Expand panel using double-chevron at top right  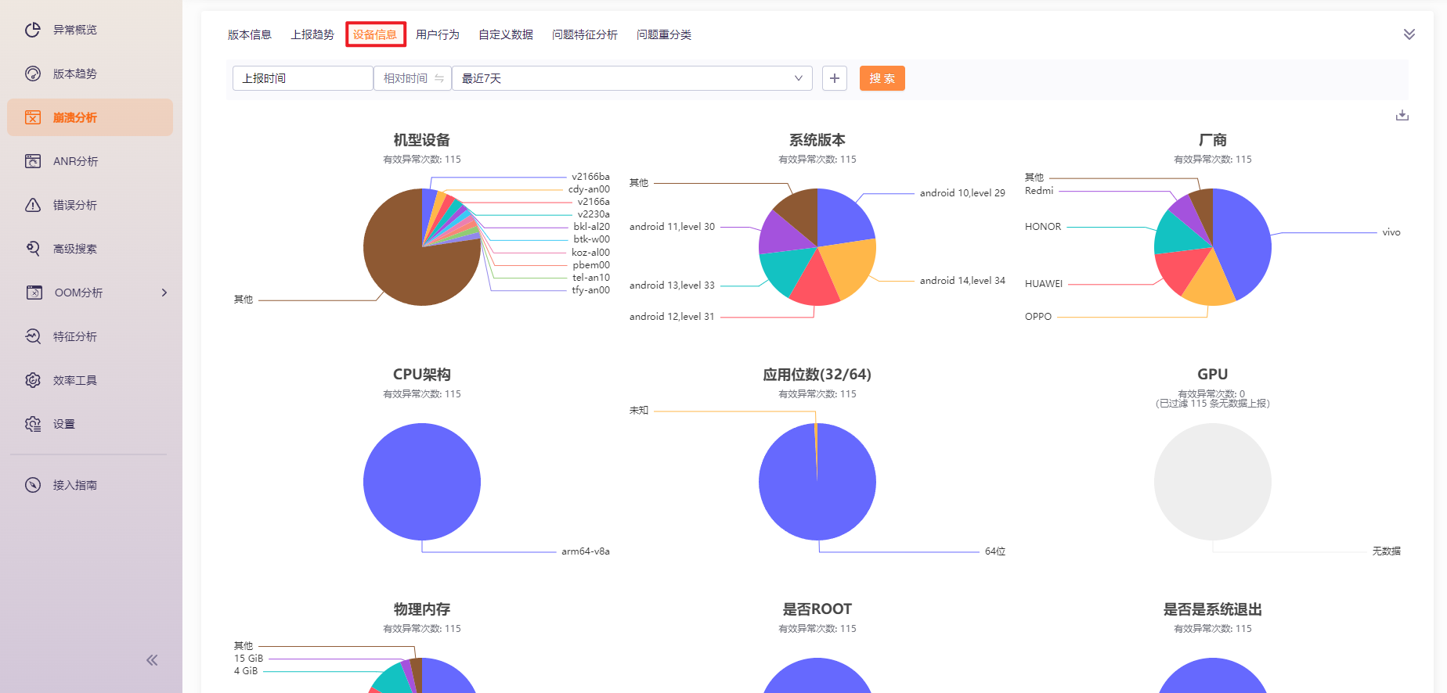1409,34
